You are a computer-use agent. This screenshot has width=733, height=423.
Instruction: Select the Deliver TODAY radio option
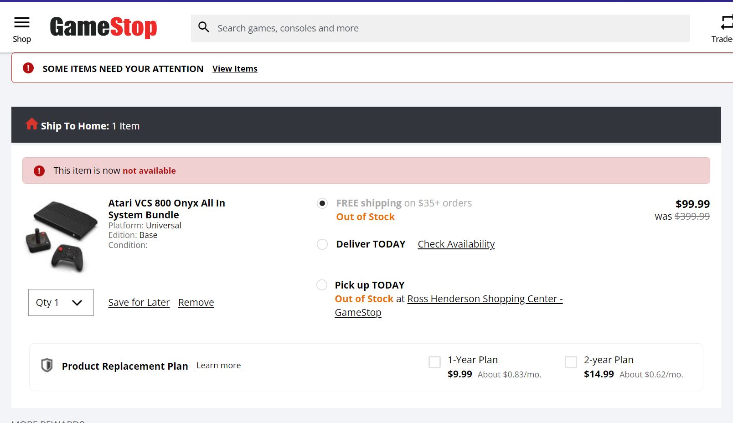(322, 244)
